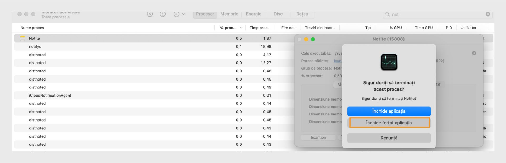Click the magnifying glass search icon
506x163 pixels.
point(387,14)
